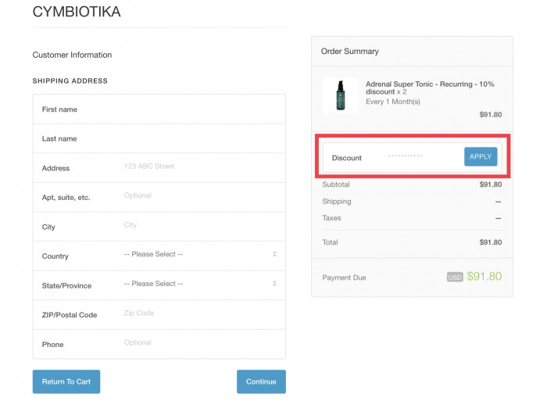
Task: Select the Apt, suite, etc. optional field
Action: [159, 197]
